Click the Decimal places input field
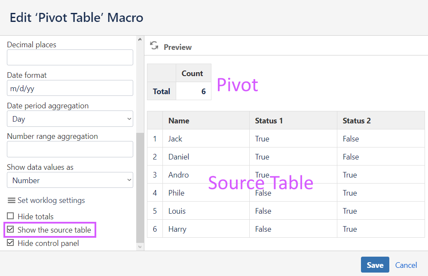Image resolution: width=428 pixels, height=276 pixels. pos(70,57)
